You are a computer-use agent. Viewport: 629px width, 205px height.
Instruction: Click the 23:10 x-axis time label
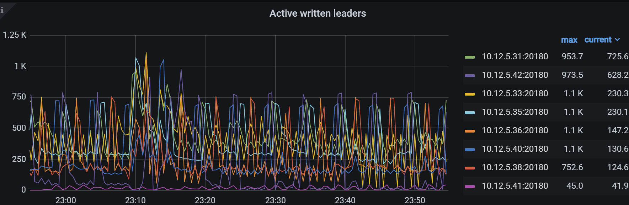pos(135,200)
